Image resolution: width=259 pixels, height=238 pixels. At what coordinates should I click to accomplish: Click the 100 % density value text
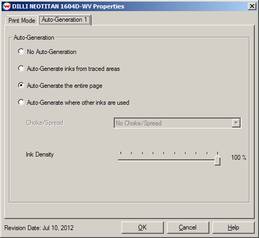click(238, 158)
